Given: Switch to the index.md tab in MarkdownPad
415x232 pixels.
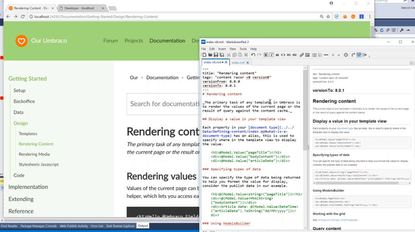Looking at the screenshot, I should tap(238, 63).
